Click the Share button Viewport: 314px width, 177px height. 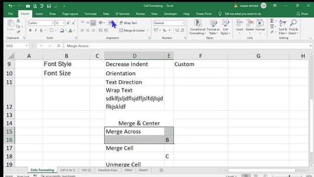(302, 14)
